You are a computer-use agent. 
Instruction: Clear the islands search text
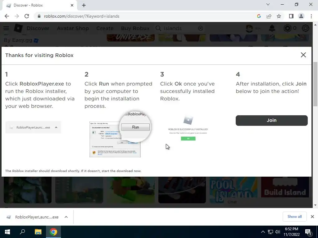click(x=201, y=28)
